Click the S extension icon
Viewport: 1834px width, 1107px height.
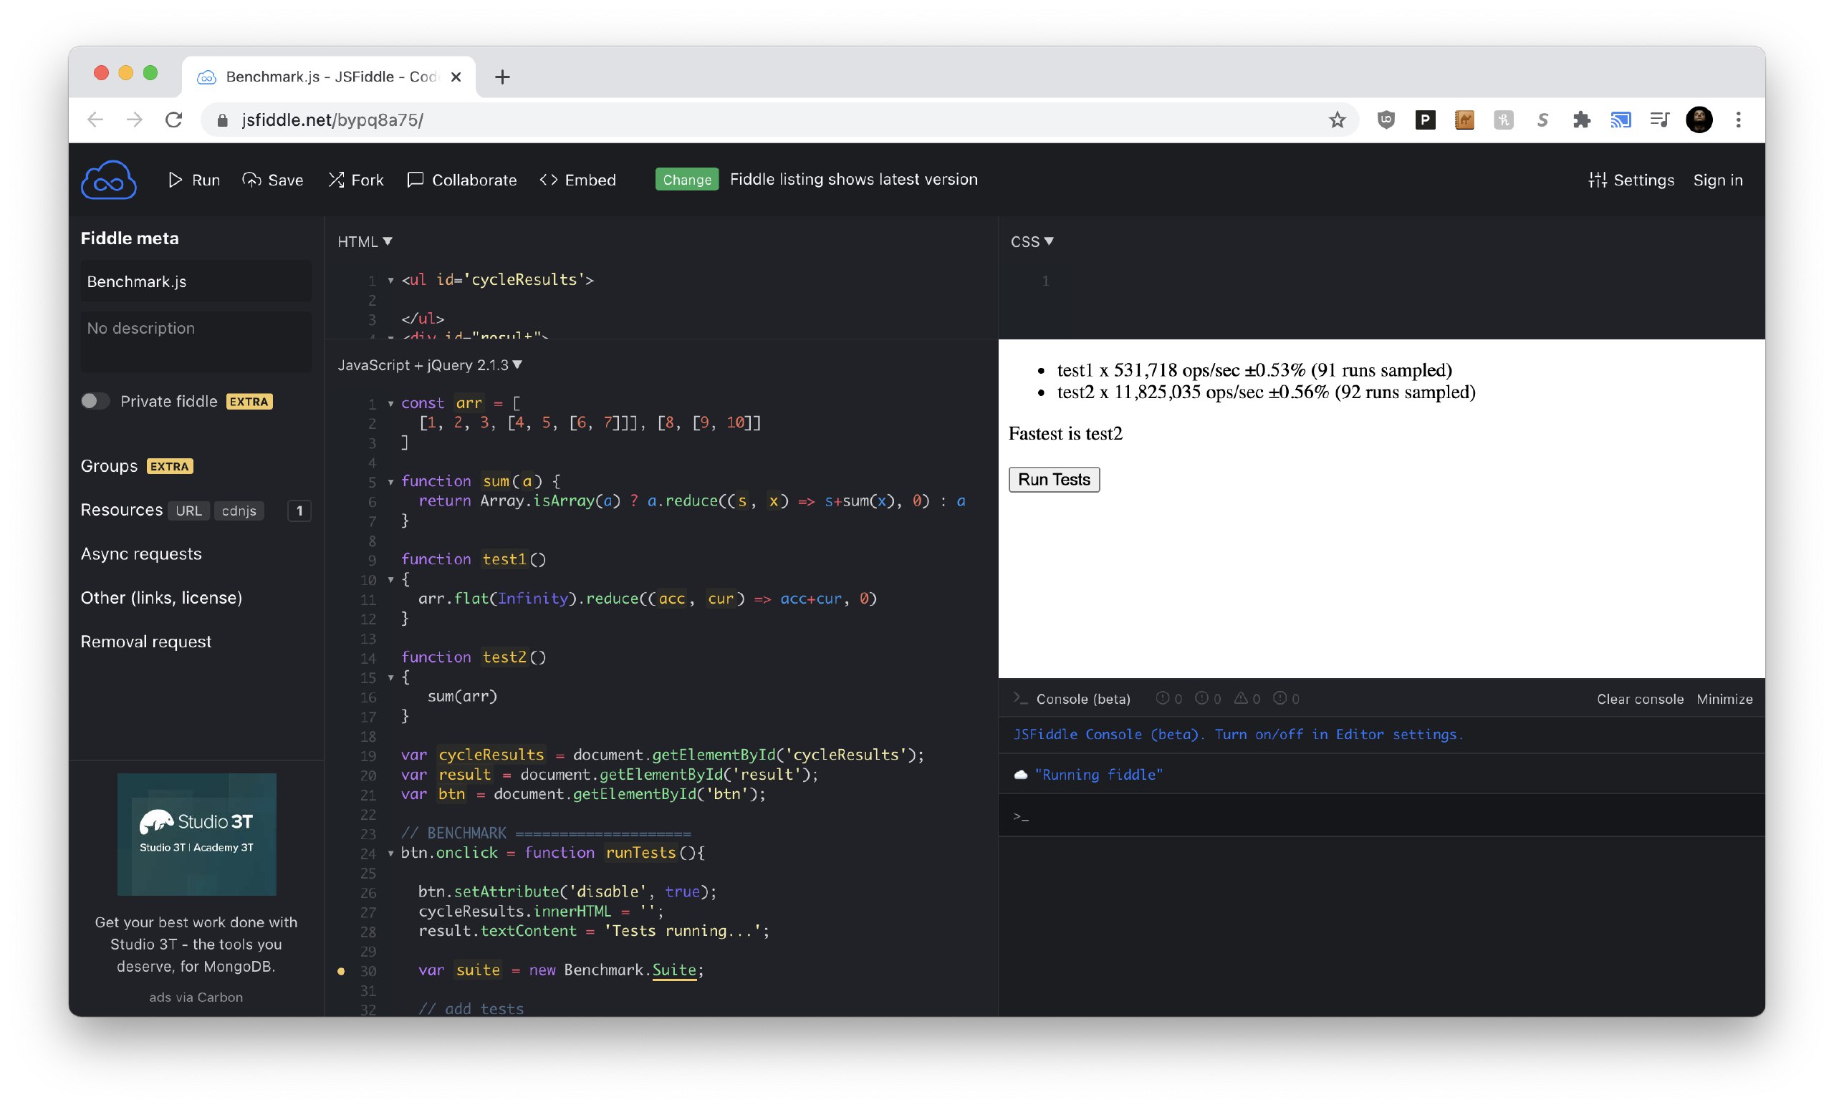(x=1542, y=120)
